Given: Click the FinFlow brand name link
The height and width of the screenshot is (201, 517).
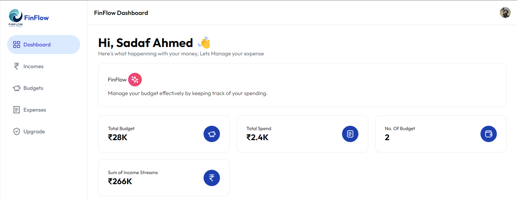Looking at the screenshot, I should click(37, 18).
